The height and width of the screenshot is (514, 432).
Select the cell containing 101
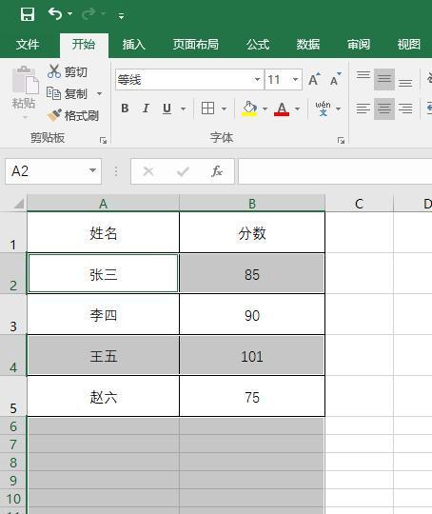(x=252, y=355)
